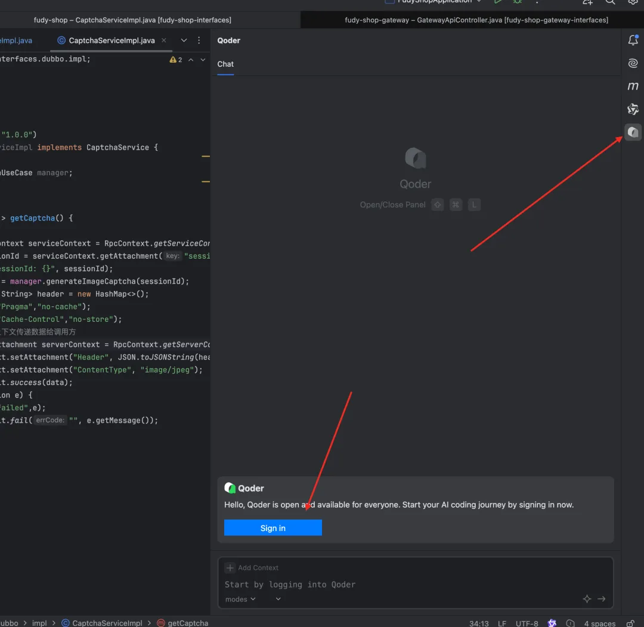The height and width of the screenshot is (627, 644).
Task: Select the partially visible Impl.java editor tab
Action: point(17,41)
